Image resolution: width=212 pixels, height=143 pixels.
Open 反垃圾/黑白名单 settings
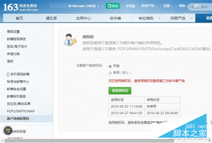tap(19, 104)
